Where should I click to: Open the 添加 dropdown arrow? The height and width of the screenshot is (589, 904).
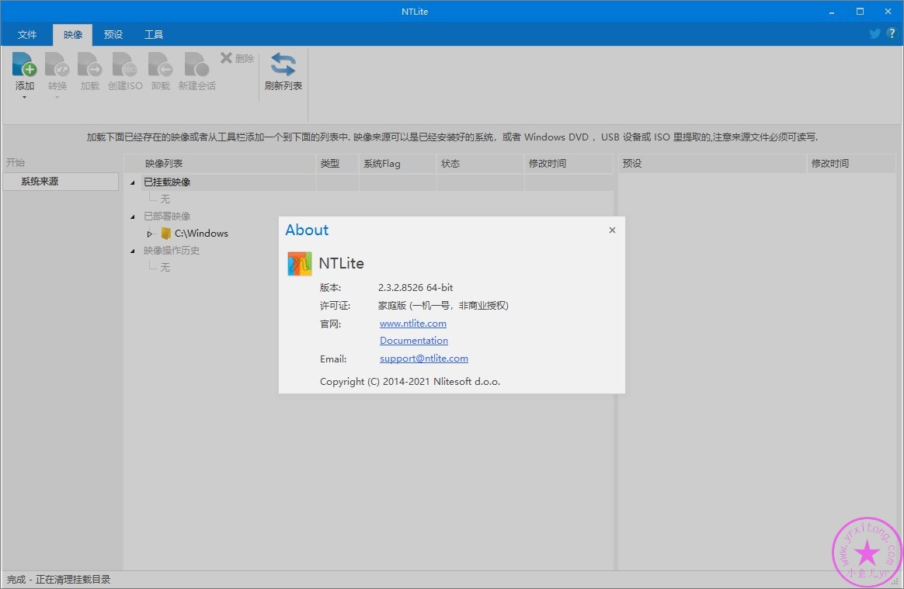tap(24, 98)
